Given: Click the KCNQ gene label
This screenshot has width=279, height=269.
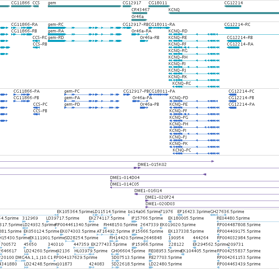Looking at the screenshot, I should click(174, 10).
